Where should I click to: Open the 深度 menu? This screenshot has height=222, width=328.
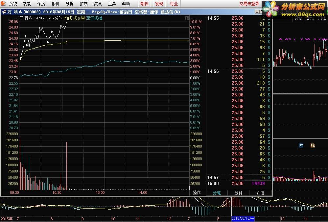(41, 4)
